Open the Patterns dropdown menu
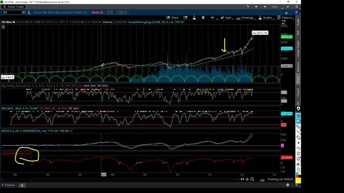 click(285, 18)
